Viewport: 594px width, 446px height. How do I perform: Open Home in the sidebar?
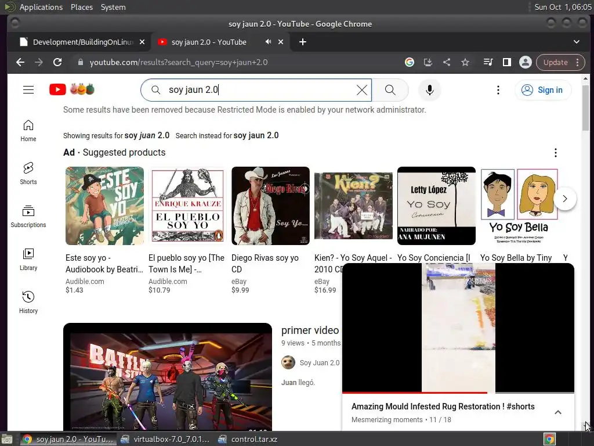[x=28, y=131]
